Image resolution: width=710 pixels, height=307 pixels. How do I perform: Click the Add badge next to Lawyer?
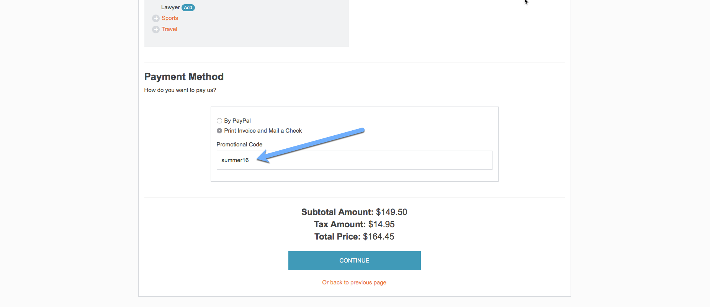click(188, 8)
